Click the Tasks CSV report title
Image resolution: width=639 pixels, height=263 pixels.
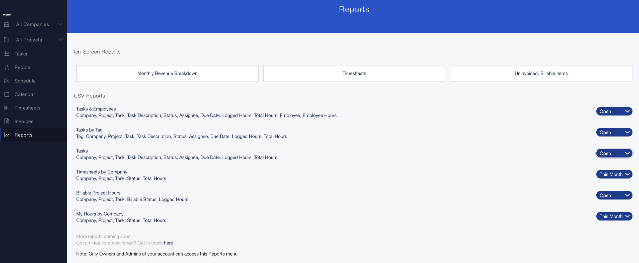point(82,151)
